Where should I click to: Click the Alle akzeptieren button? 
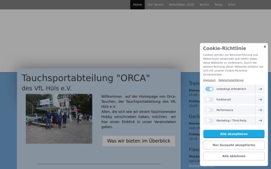pos(234,134)
